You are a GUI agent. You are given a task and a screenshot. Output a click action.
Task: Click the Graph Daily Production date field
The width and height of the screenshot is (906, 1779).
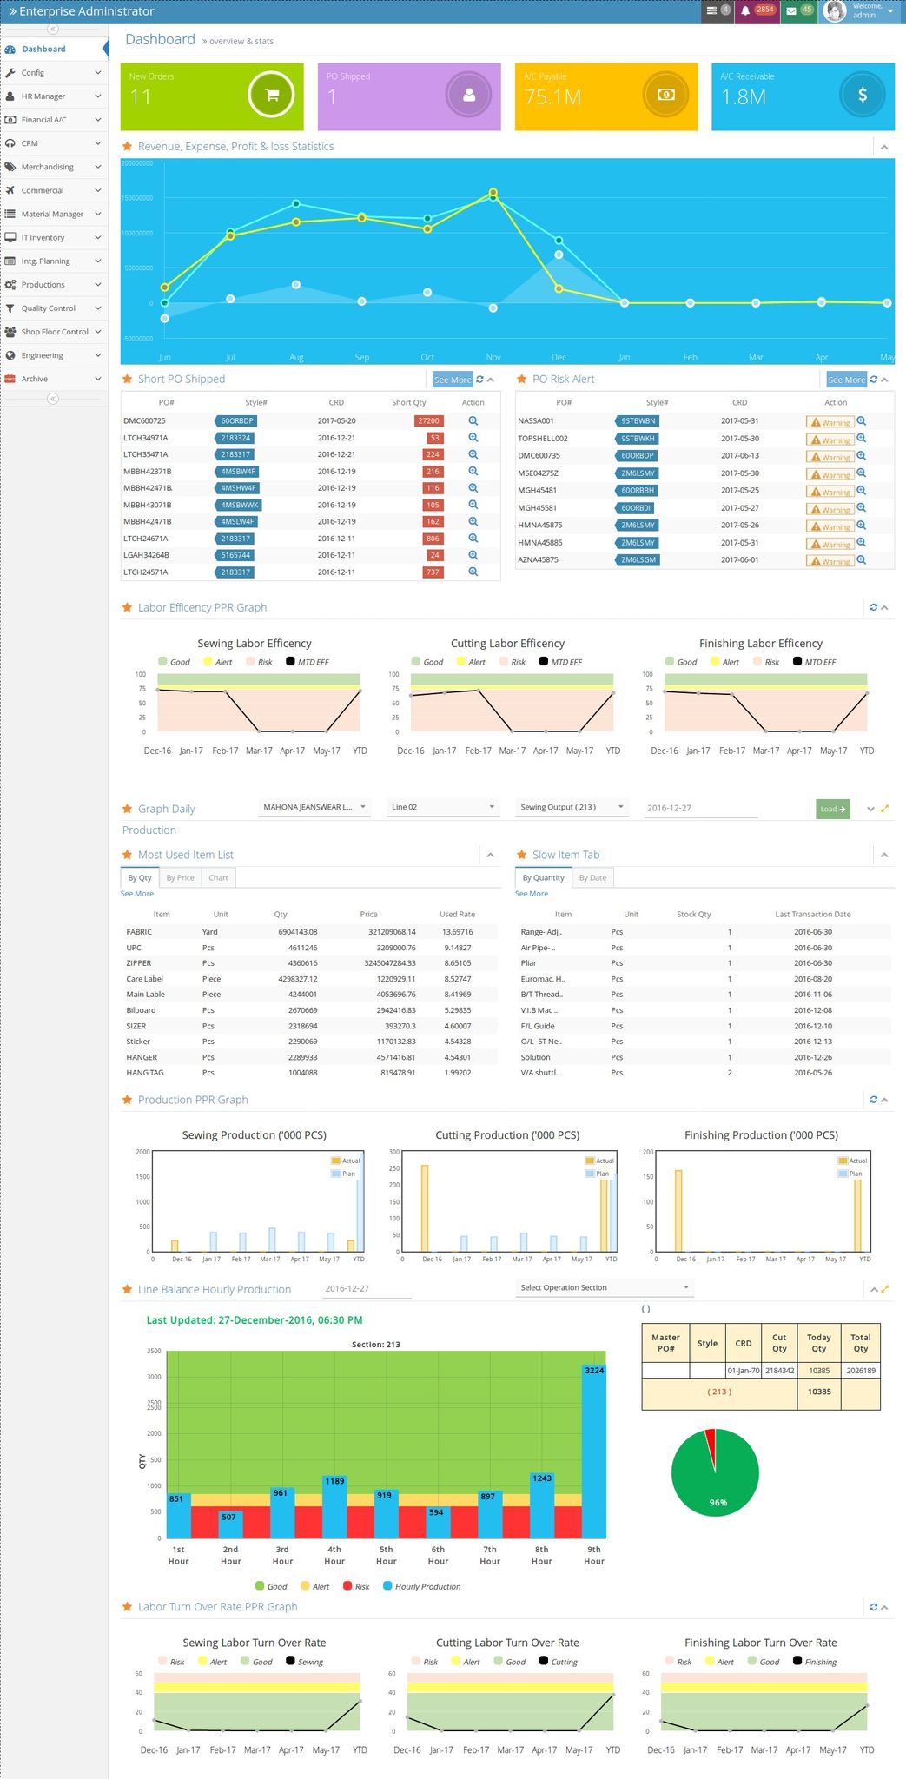pyautogui.click(x=701, y=808)
